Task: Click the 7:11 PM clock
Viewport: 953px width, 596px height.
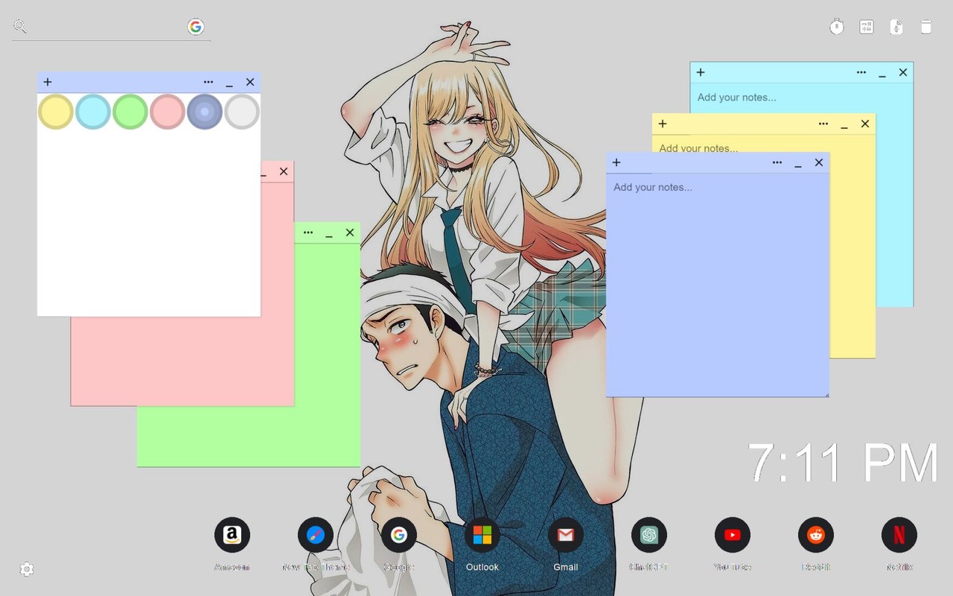Action: click(x=843, y=463)
